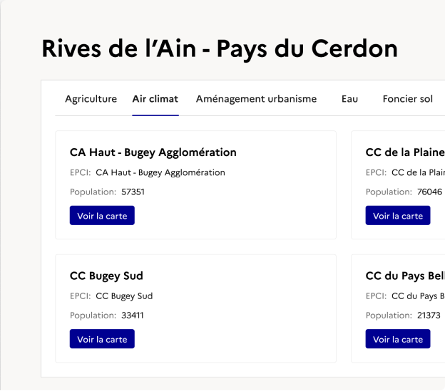Select the CC de la Plaine card heading
Screen dimensions: 445x391
(405, 152)
